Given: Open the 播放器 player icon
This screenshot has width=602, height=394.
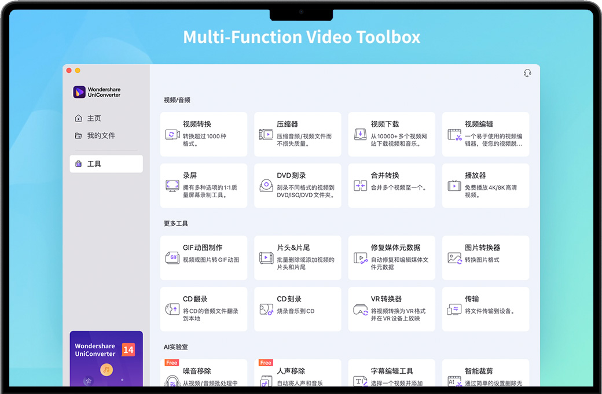Looking at the screenshot, I should pos(454,186).
